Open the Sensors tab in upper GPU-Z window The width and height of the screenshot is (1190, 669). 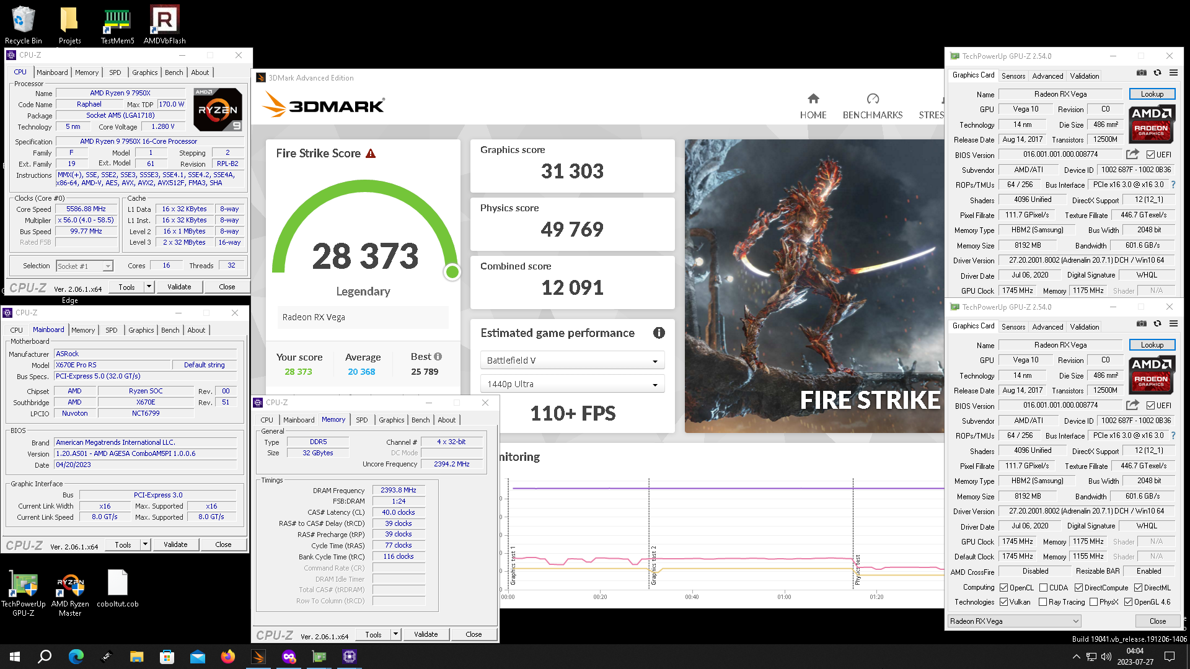pos(1013,76)
